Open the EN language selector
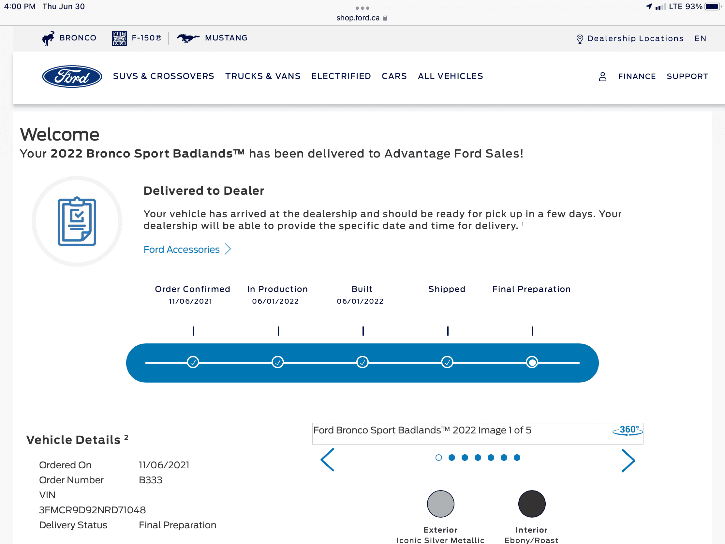Screen dimensions: 725x544 [700, 38]
